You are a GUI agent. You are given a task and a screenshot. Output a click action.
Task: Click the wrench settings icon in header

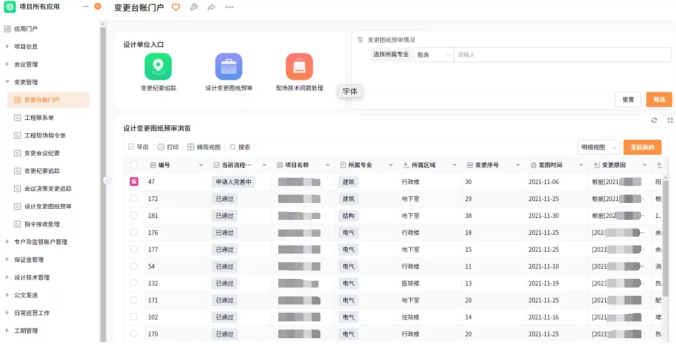[x=193, y=8]
